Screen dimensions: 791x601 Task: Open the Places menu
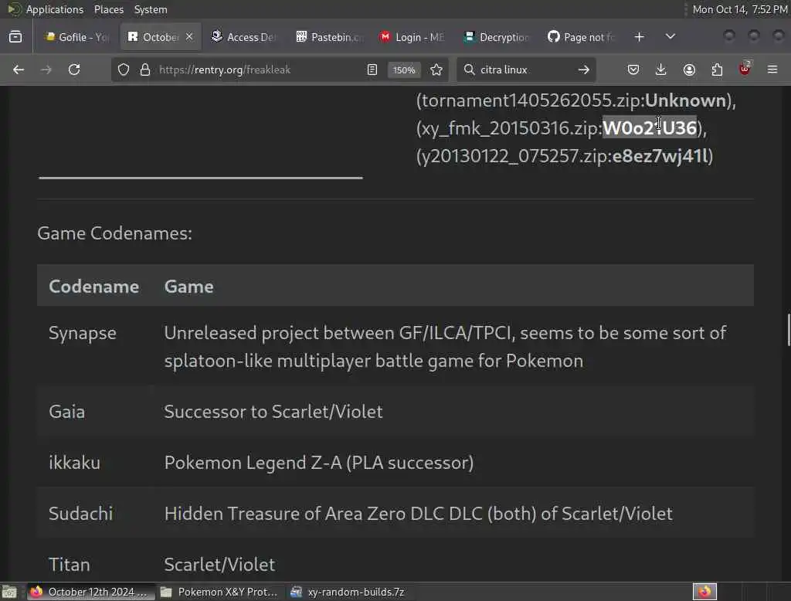109,9
